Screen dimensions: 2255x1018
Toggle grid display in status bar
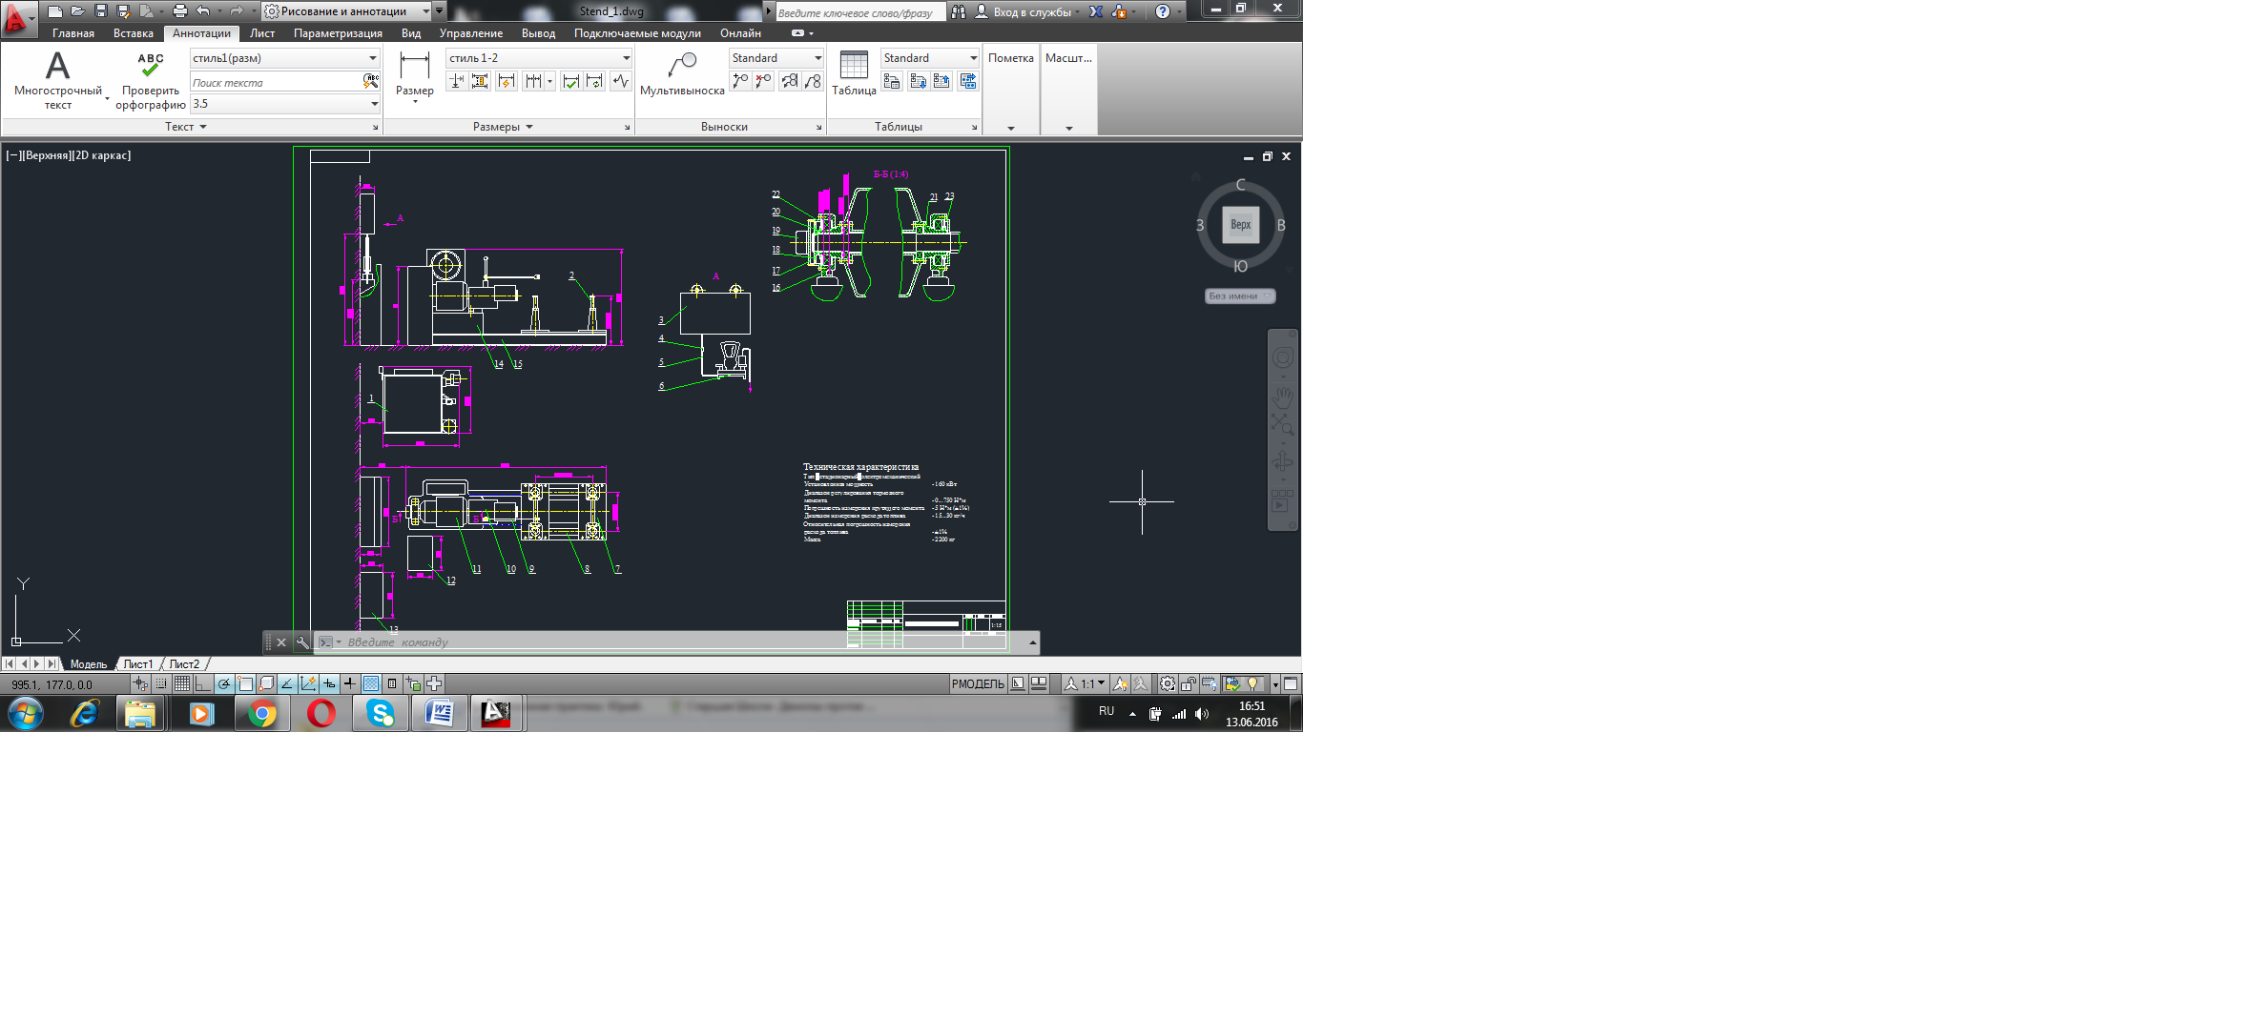point(181,683)
